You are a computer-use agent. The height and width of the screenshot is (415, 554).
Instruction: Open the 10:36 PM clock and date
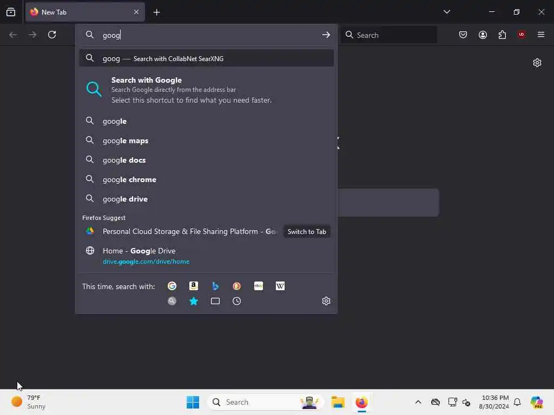click(494, 402)
